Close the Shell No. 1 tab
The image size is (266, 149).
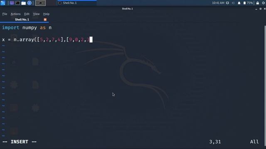click(45, 19)
